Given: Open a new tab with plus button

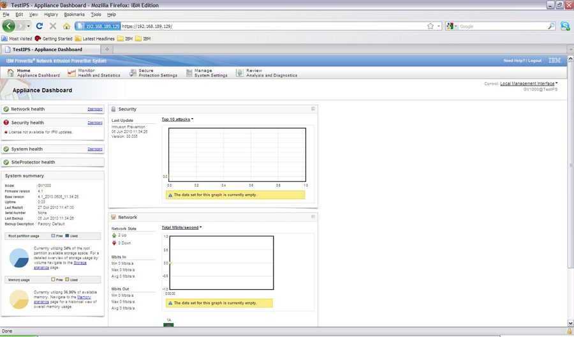Looking at the screenshot, I should 107,49.
